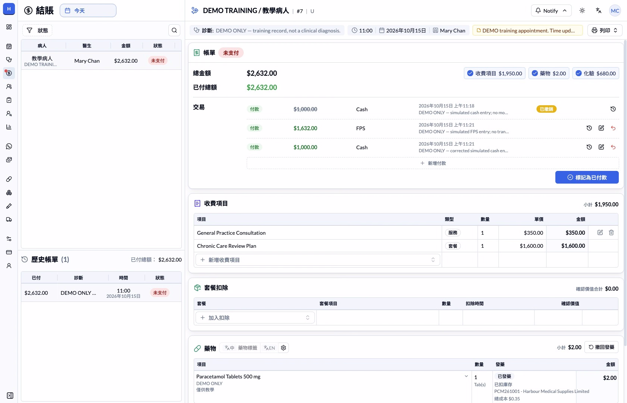The image size is (627, 403).
Task: Click the Chronic Care Review Plan item name
Action: (x=227, y=246)
